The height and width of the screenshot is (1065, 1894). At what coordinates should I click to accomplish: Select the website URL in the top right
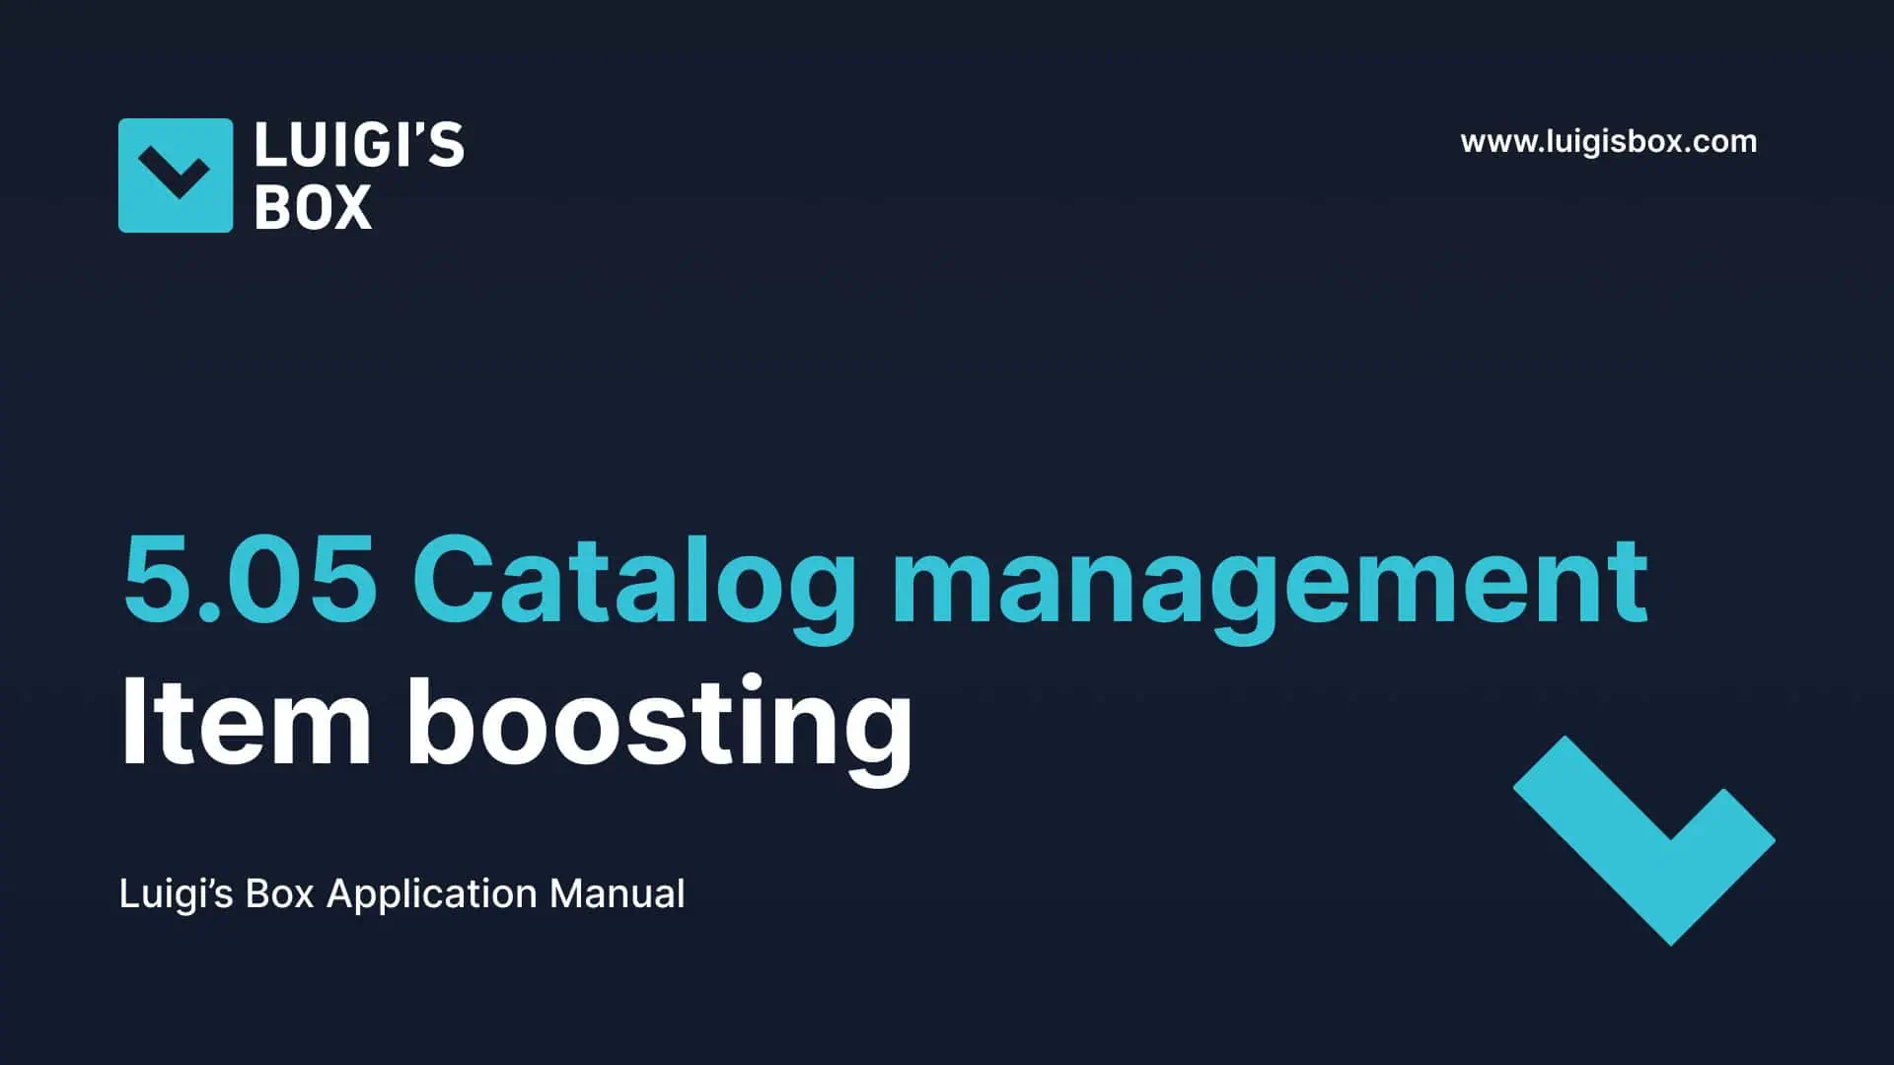pos(1608,141)
